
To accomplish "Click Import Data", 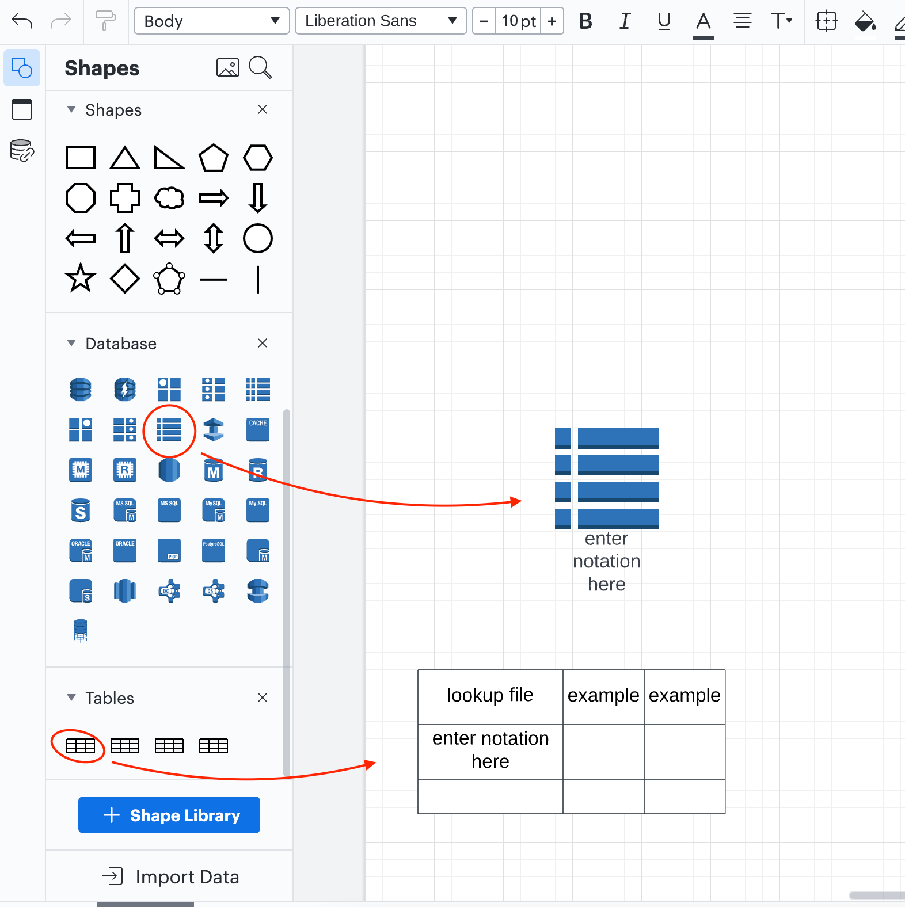I will pyautogui.click(x=170, y=876).
